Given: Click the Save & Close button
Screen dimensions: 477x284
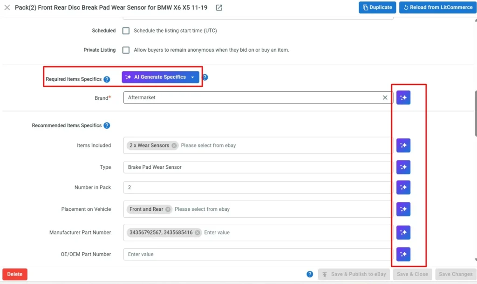Looking at the screenshot, I should 412,274.
